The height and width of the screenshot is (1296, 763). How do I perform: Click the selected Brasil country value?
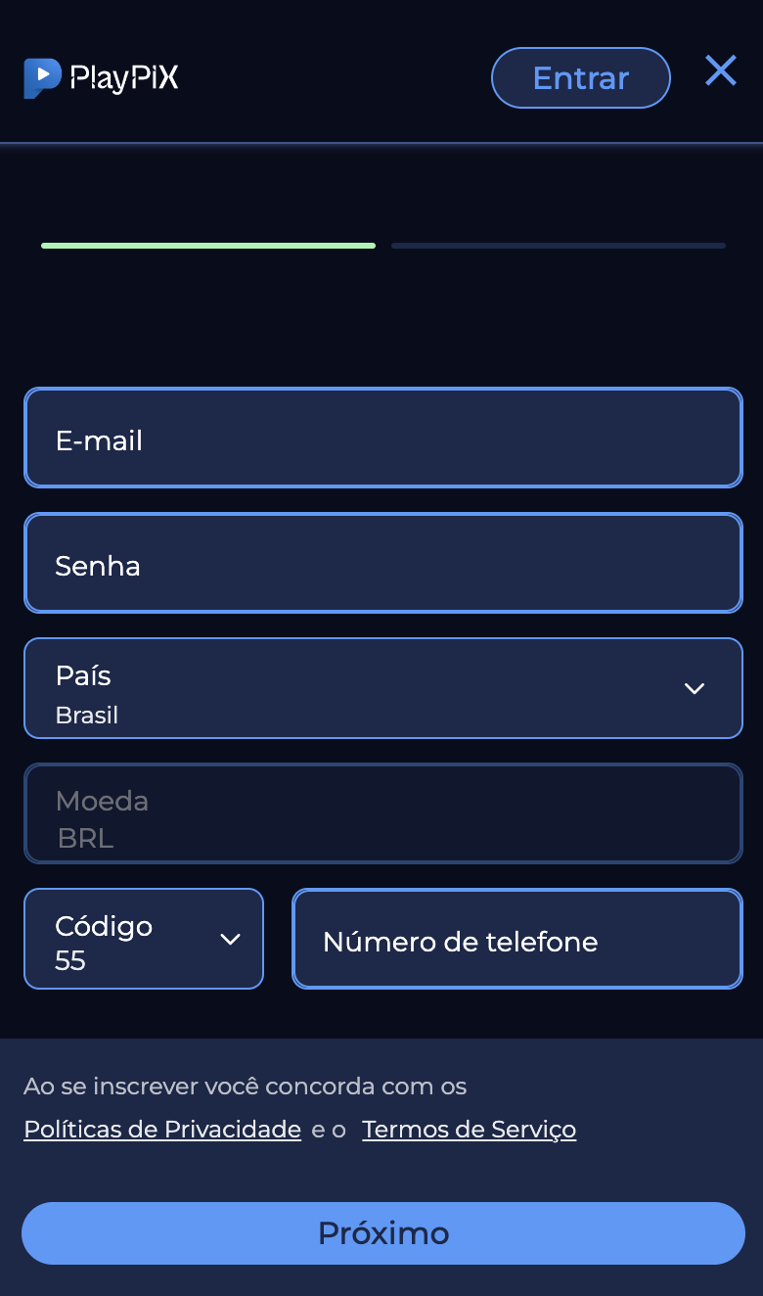tap(87, 716)
